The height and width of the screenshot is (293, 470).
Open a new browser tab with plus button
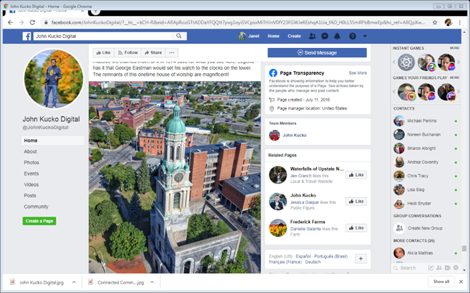click(96, 11)
